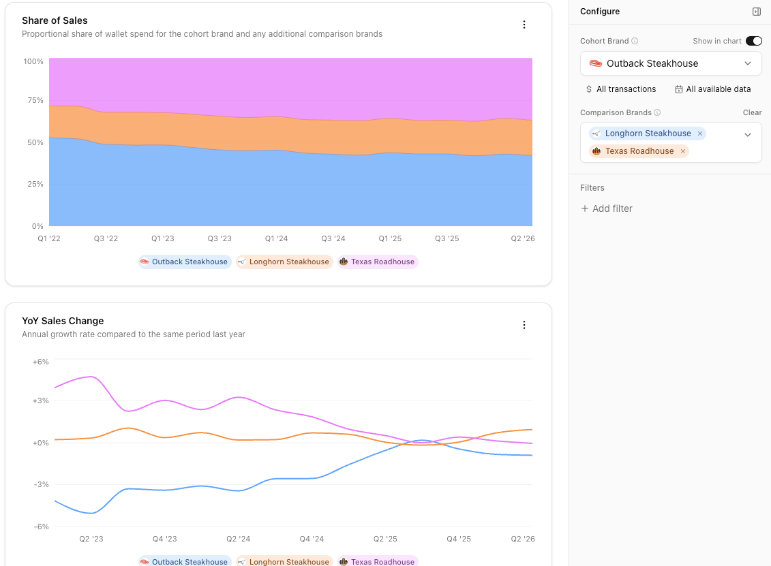771x566 pixels.
Task: Expand the Comparison Brands dropdown chevron
Action: [748, 135]
